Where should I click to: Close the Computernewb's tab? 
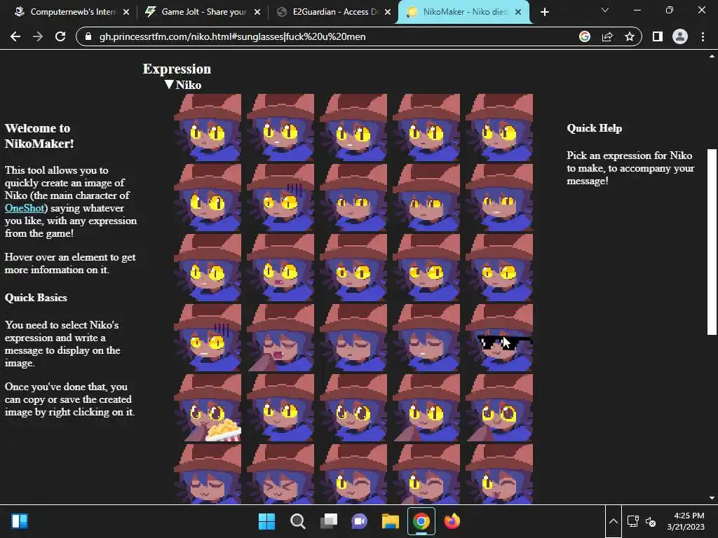click(126, 13)
